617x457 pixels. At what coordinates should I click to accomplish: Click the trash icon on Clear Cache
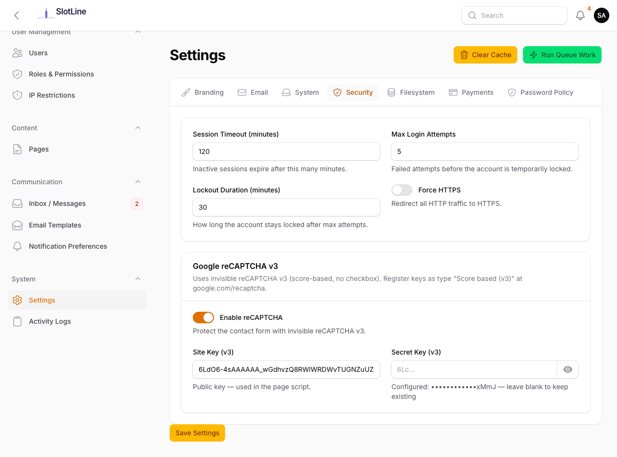click(464, 55)
